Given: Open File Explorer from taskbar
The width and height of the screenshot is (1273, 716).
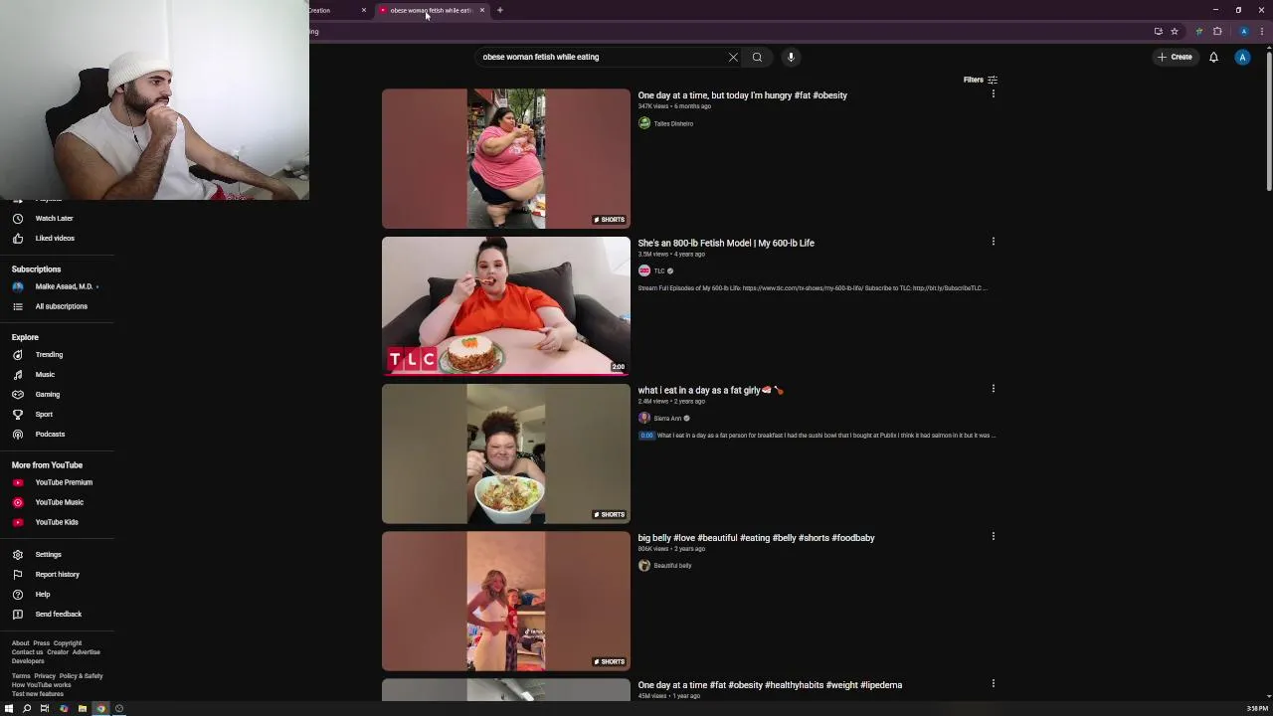Looking at the screenshot, I should coord(83,708).
